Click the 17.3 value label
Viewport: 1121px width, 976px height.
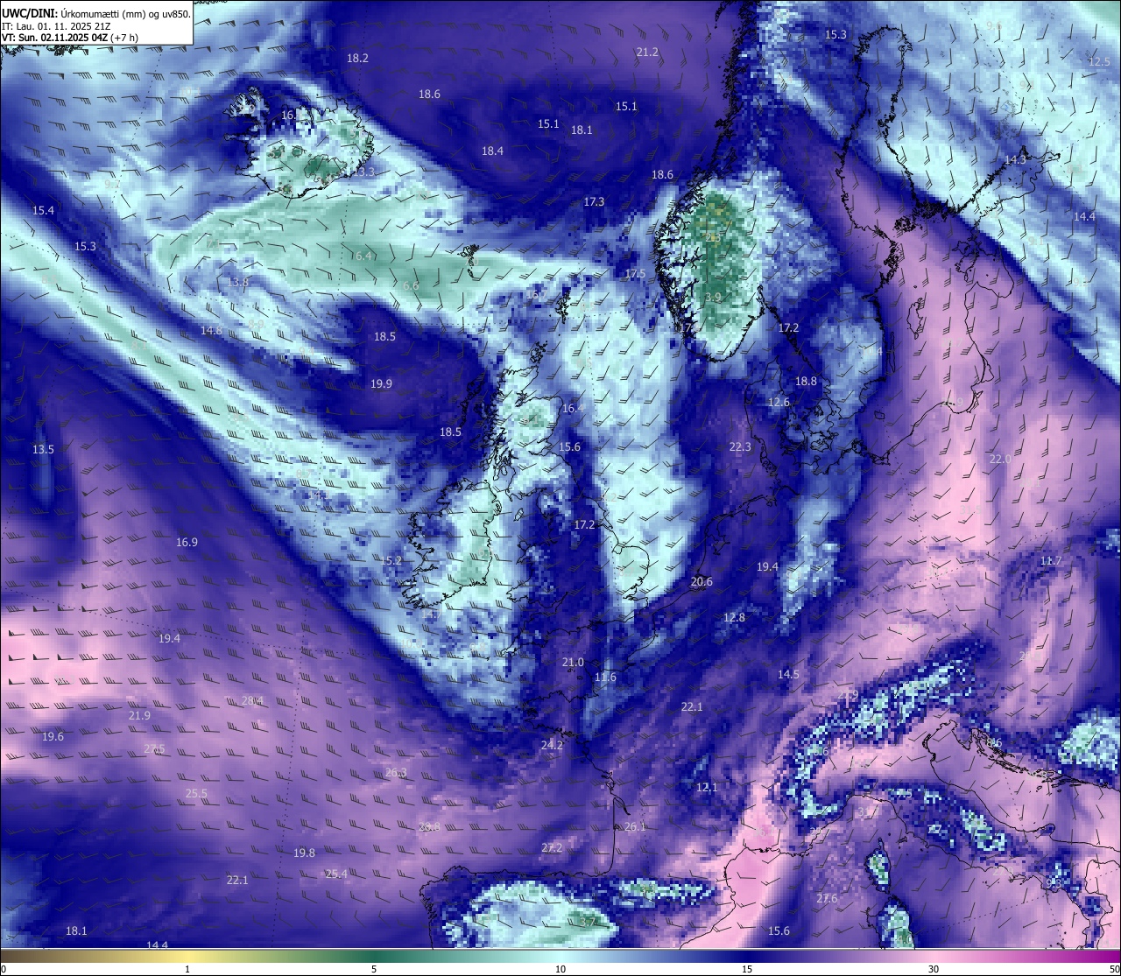594,202
